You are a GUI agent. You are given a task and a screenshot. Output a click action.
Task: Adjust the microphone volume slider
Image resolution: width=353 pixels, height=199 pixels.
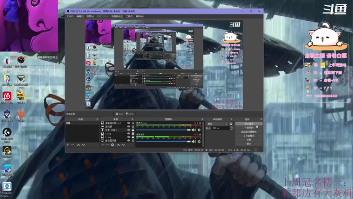point(163,130)
